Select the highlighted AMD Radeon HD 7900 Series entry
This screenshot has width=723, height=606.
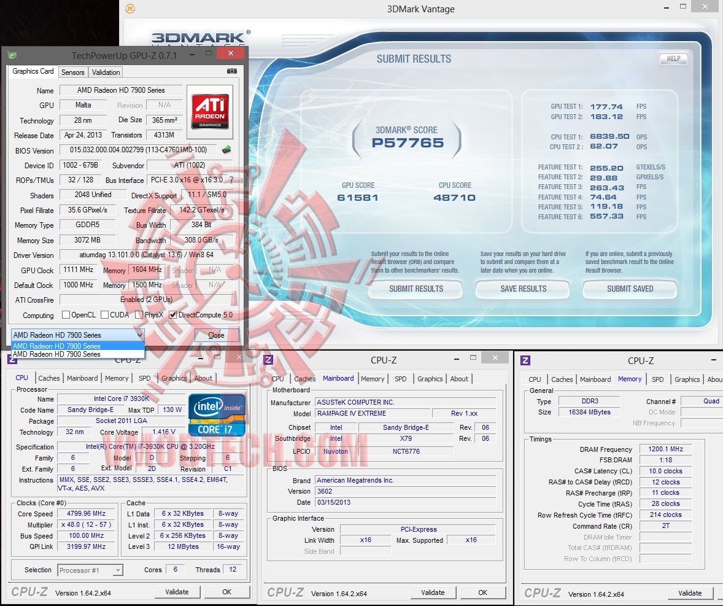coord(78,346)
